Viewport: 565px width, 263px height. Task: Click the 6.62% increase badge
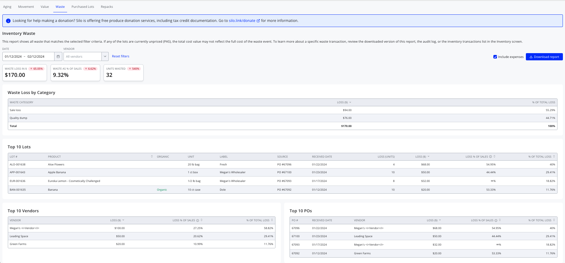point(90,69)
